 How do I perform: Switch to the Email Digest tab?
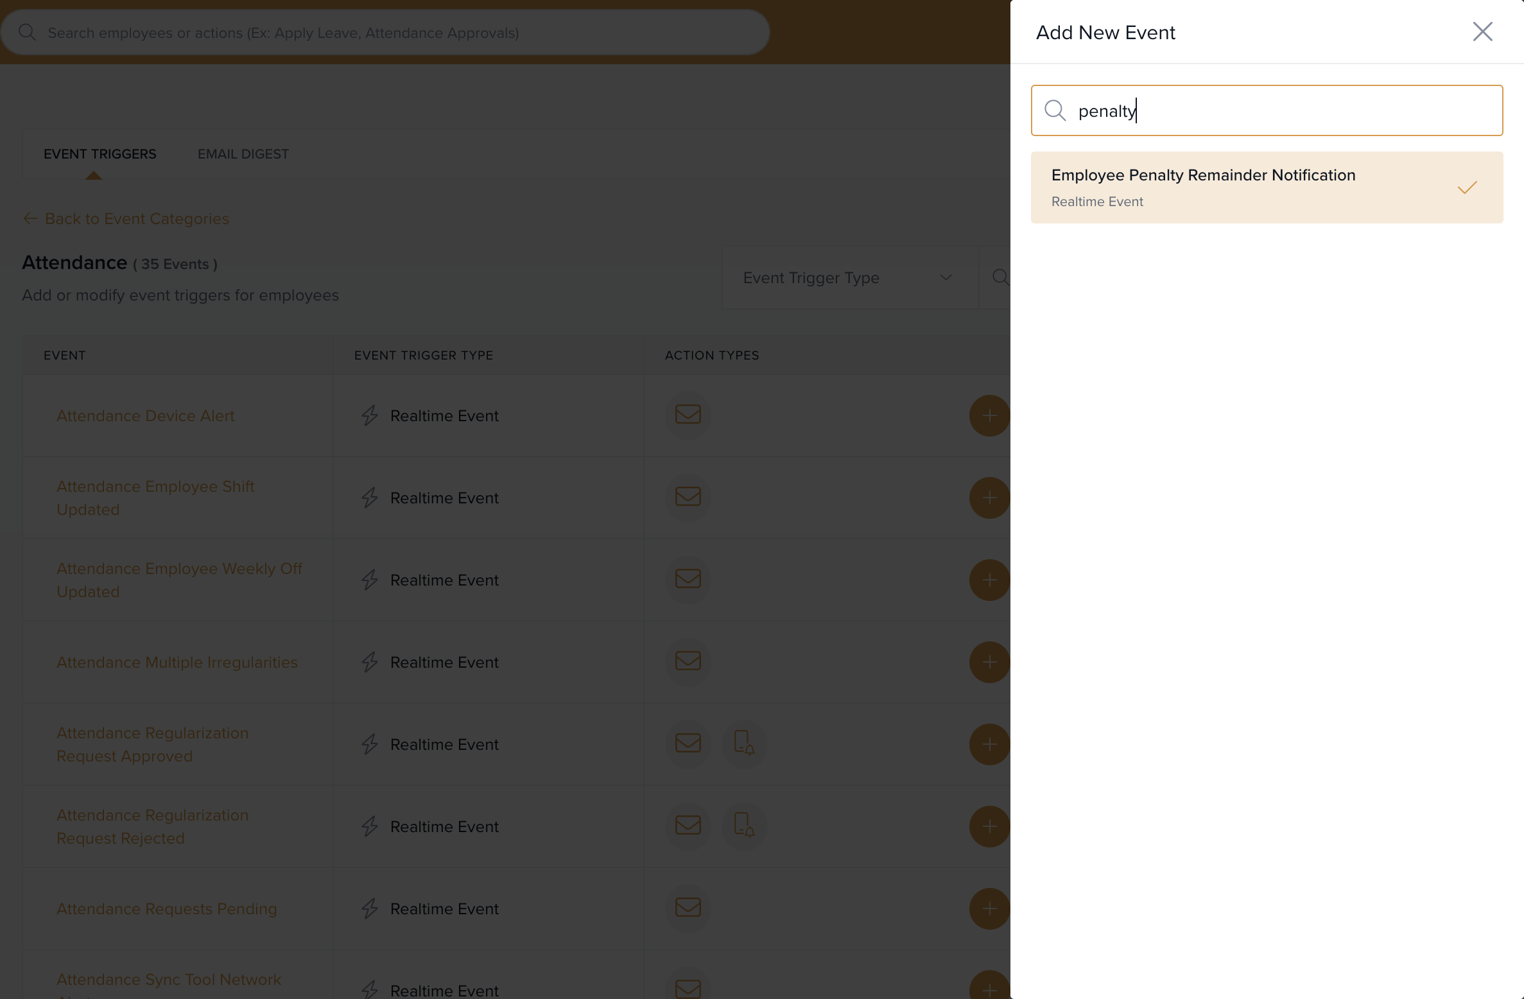point(243,154)
